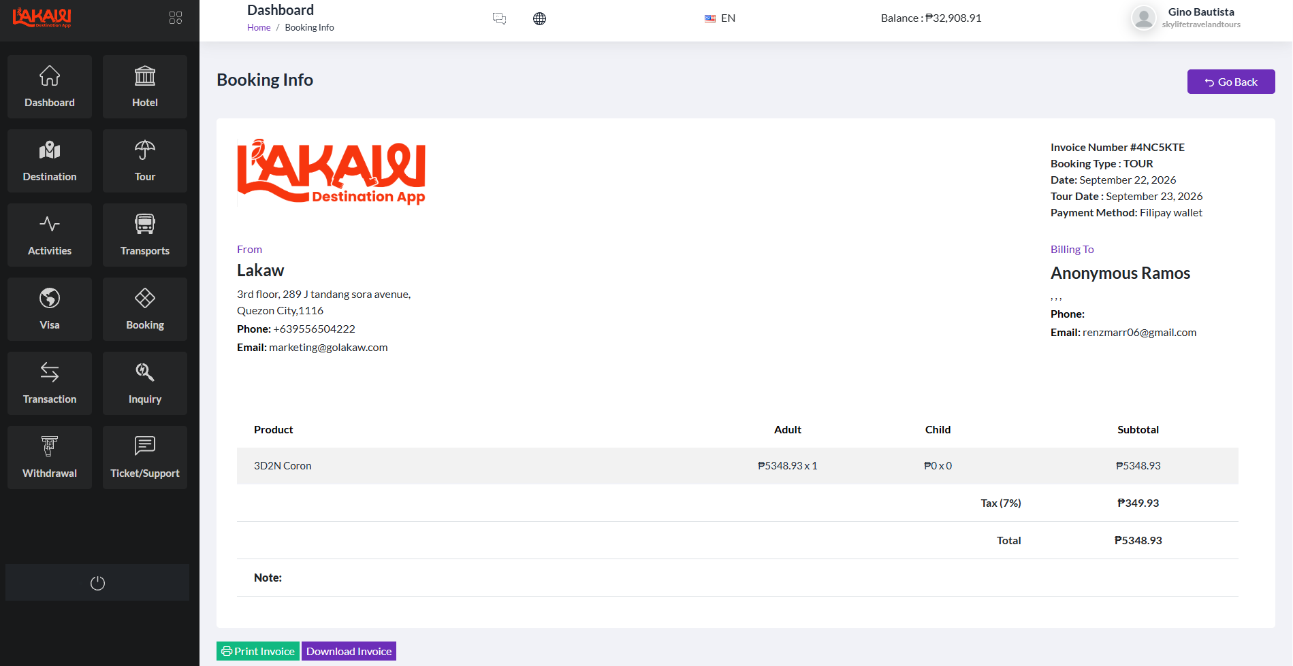Click the Booking Type : TOUR line

(1102, 164)
